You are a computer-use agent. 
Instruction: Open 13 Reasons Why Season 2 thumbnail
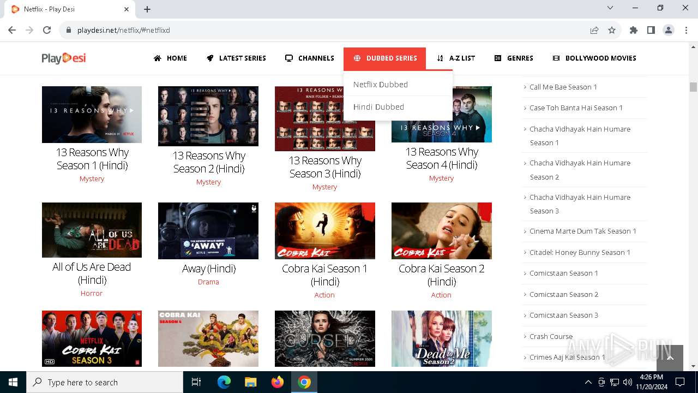[x=208, y=116]
